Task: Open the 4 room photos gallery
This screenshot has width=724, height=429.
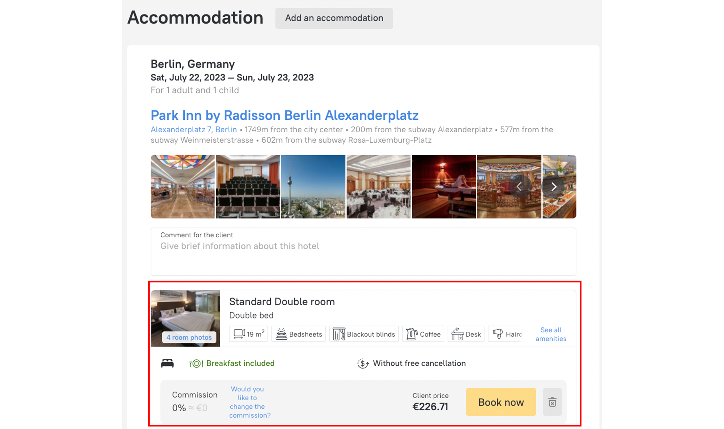Action: (x=189, y=337)
